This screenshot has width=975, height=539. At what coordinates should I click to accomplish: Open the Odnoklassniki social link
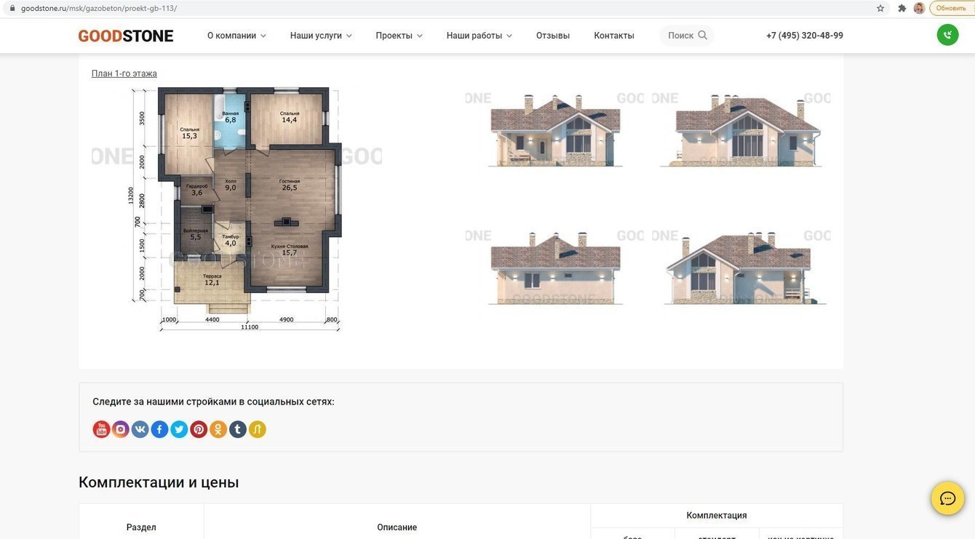coord(218,429)
